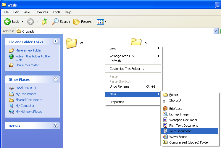Expand the Details panel
This screenshot has height=148, width=221.
55,126
